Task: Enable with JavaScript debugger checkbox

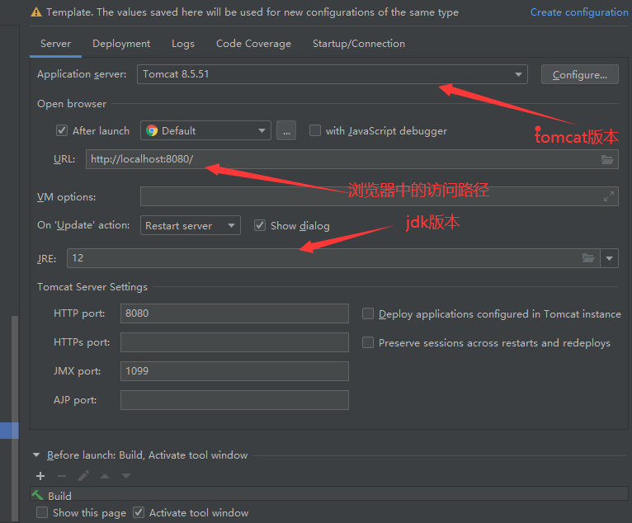Action: tap(315, 130)
